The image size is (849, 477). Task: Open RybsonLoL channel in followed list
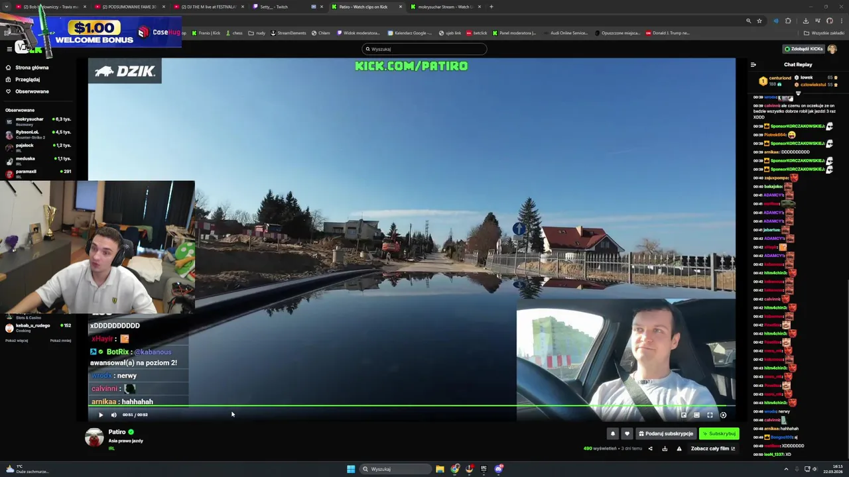[x=38, y=134]
